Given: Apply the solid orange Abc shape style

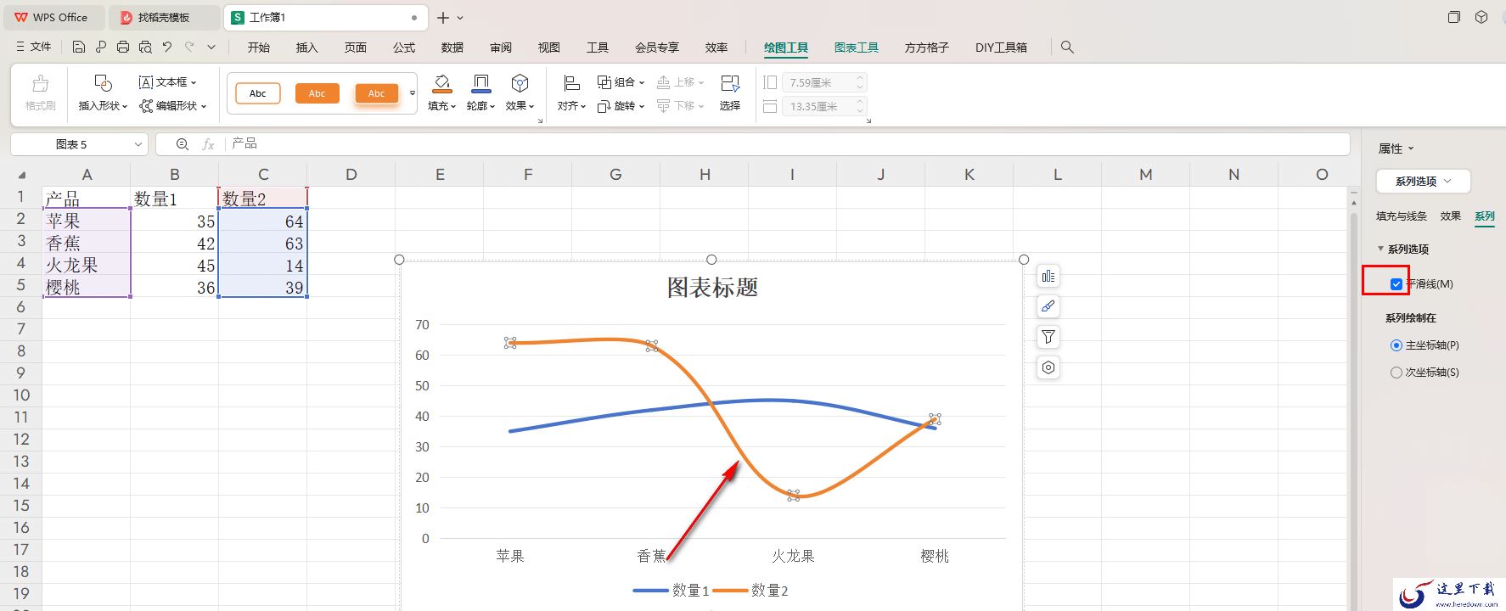Looking at the screenshot, I should (317, 93).
